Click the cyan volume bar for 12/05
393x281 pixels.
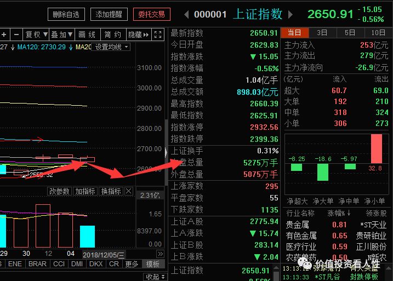(x=88, y=237)
